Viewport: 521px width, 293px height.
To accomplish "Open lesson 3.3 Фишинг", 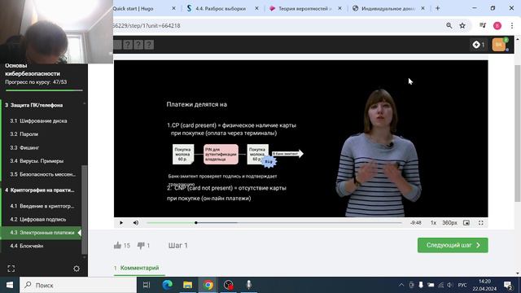I will [x=24, y=147].
